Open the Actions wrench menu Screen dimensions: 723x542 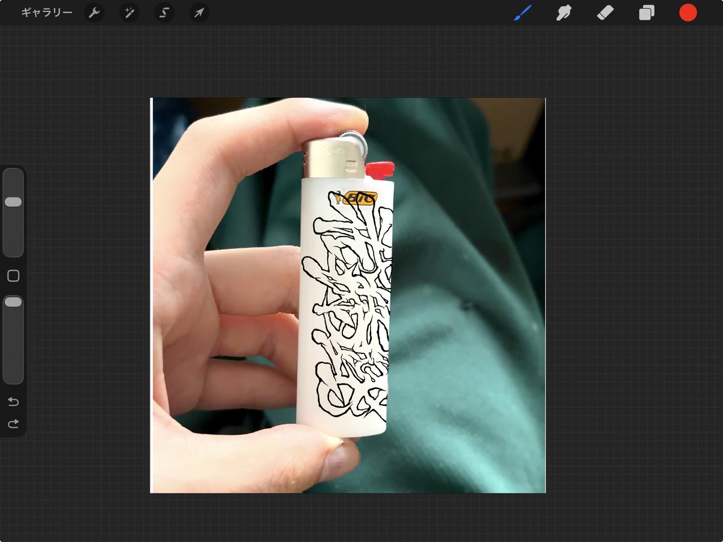93,13
